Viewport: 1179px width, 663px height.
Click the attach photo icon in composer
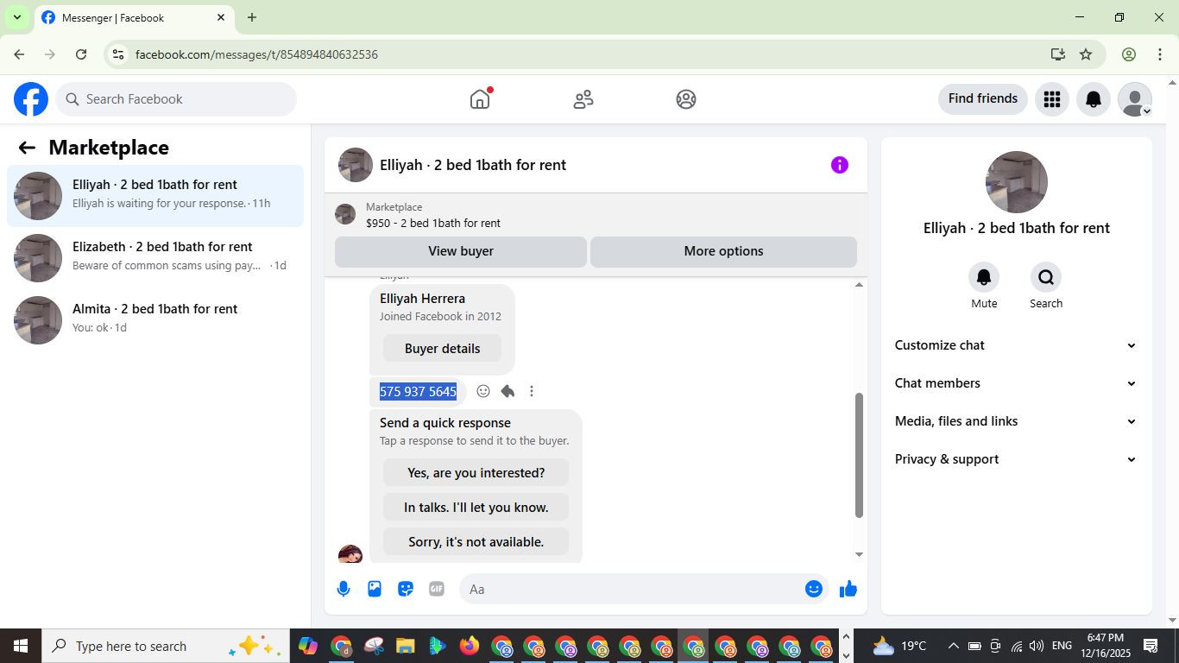click(375, 589)
